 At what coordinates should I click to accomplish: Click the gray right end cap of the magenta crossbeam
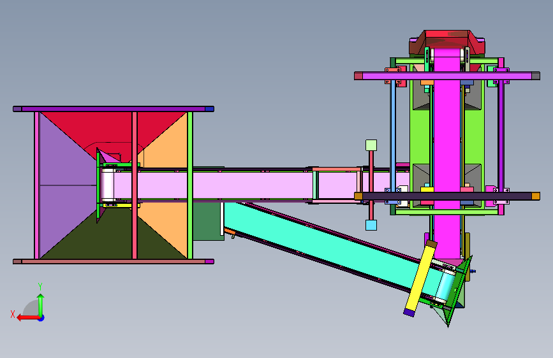[x=536, y=76]
